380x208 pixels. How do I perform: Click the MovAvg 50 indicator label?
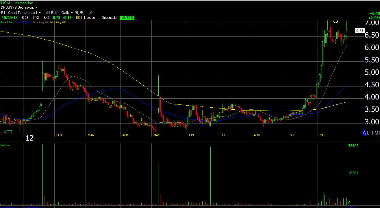(24, 22)
